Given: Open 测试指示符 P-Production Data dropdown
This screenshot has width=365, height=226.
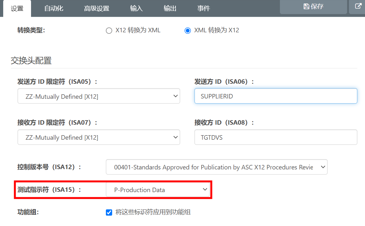Looking at the screenshot, I should 158,190.
